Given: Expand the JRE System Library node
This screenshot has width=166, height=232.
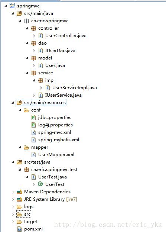Looking at the screenshot, I should point(13,199).
